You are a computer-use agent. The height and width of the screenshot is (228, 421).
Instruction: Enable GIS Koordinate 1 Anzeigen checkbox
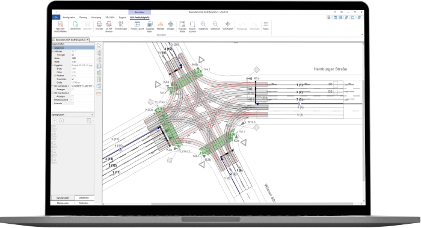click(x=73, y=90)
